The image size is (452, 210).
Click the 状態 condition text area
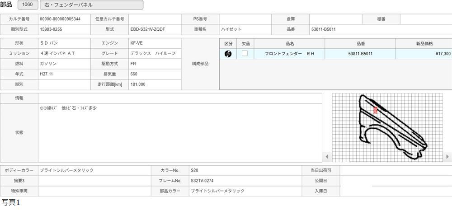179,132
